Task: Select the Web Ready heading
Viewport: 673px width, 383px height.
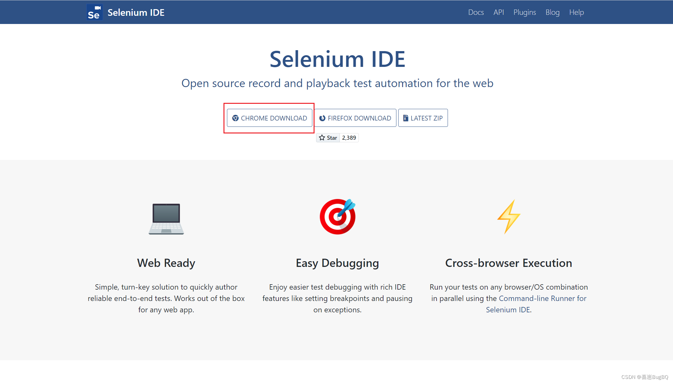Action: coord(166,263)
